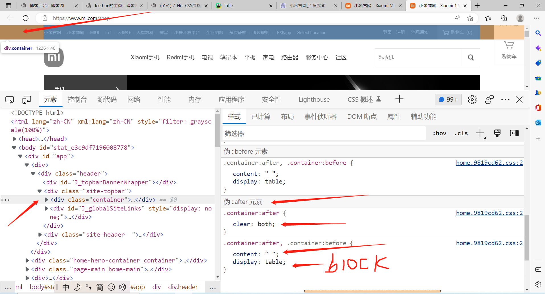Click the 笔记本 navigation link

(229, 57)
